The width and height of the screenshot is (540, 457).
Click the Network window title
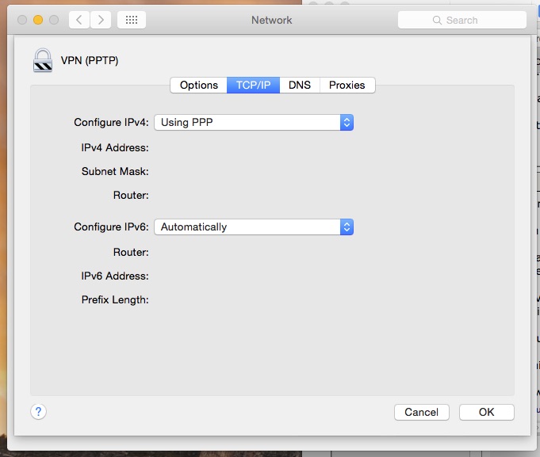coord(272,20)
